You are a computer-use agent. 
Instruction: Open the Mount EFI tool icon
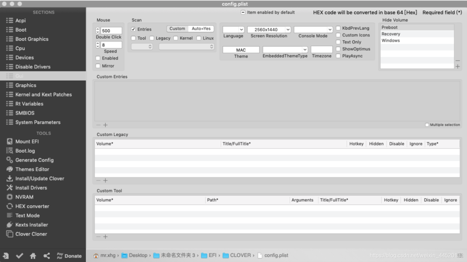(10, 141)
